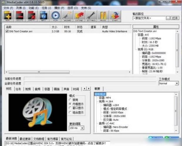
Task: Click the 全部任务进度 progress bar
Action: point(90,83)
